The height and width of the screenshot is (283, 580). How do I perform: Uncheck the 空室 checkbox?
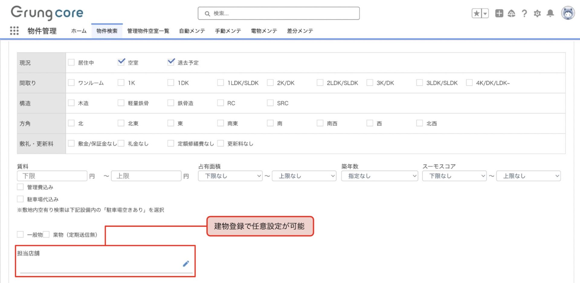[121, 62]
